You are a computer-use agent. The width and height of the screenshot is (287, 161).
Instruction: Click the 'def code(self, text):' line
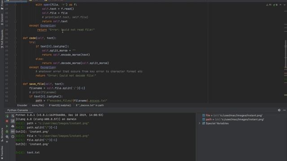[x=39, y=38]
